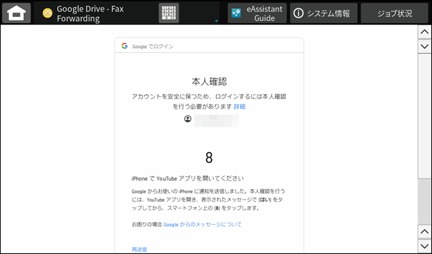Screen dimensions: 432x254
Task: Click the account avatar icon
Action: (187, 119)
